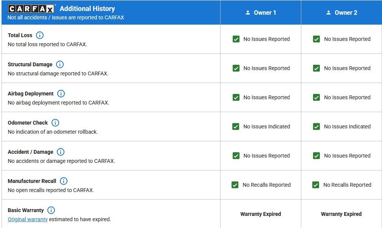The width and height of the screenshot is (382, 228).
Task: Click Owner 1 'No Issues Reported' for Airbag Deployment
Action: pyautogui.click(x=267, y=97)
